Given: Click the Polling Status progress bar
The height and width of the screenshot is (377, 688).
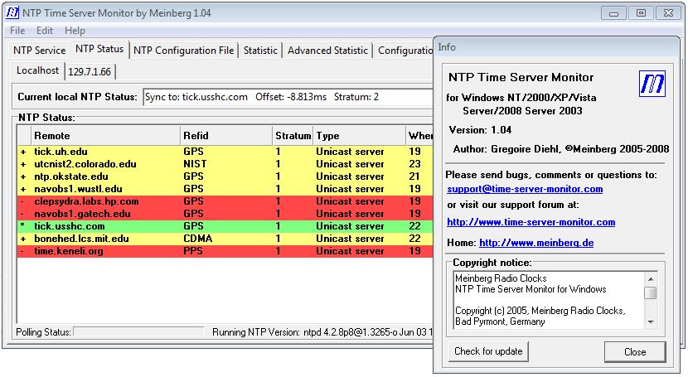Looking at the screenshot, I should (x=138, y=332).
